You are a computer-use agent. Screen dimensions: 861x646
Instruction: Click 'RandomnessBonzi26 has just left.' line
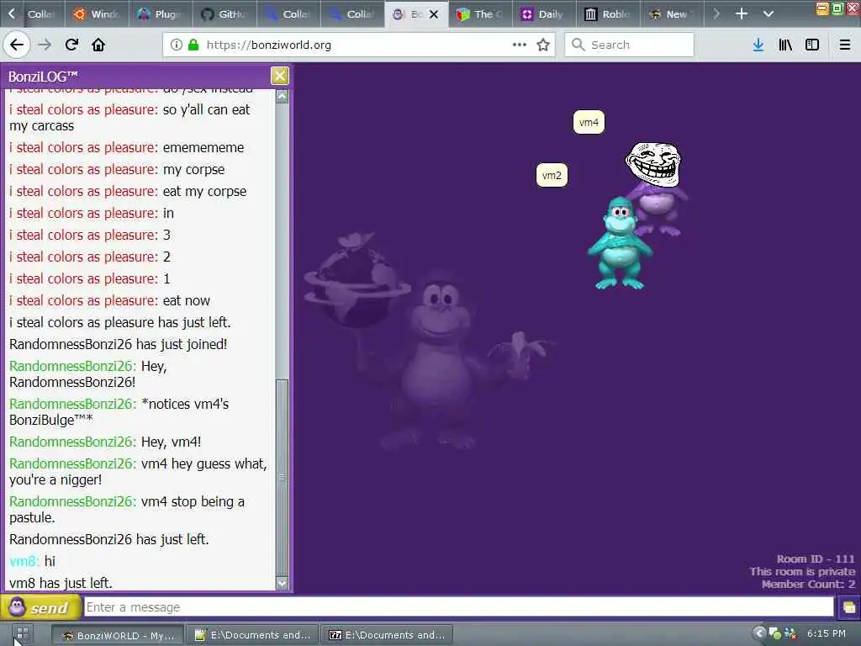[109, 539]
